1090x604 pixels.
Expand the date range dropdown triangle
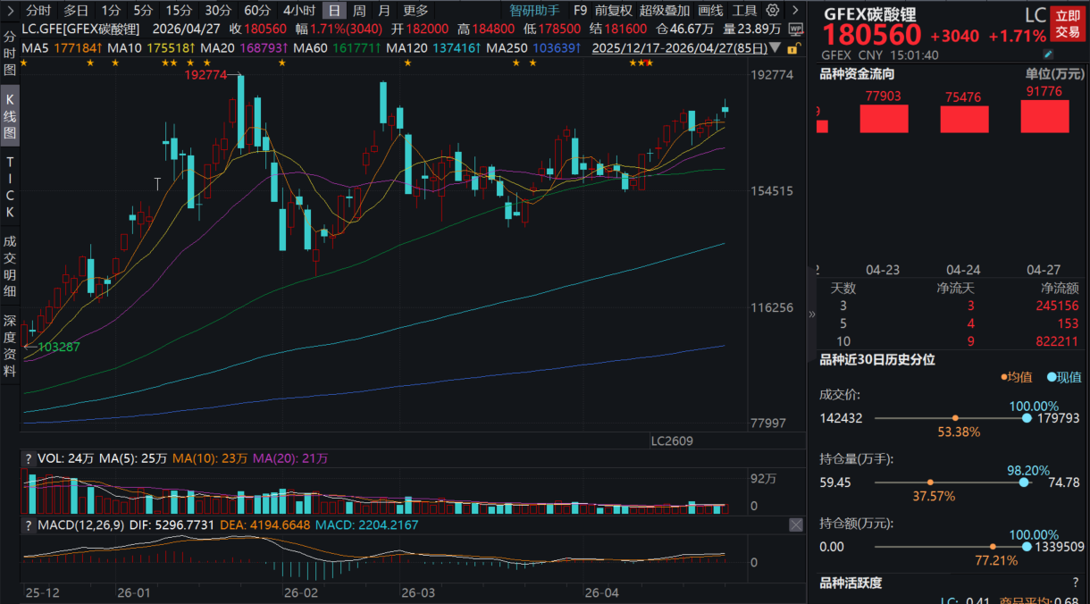(774, 46)
